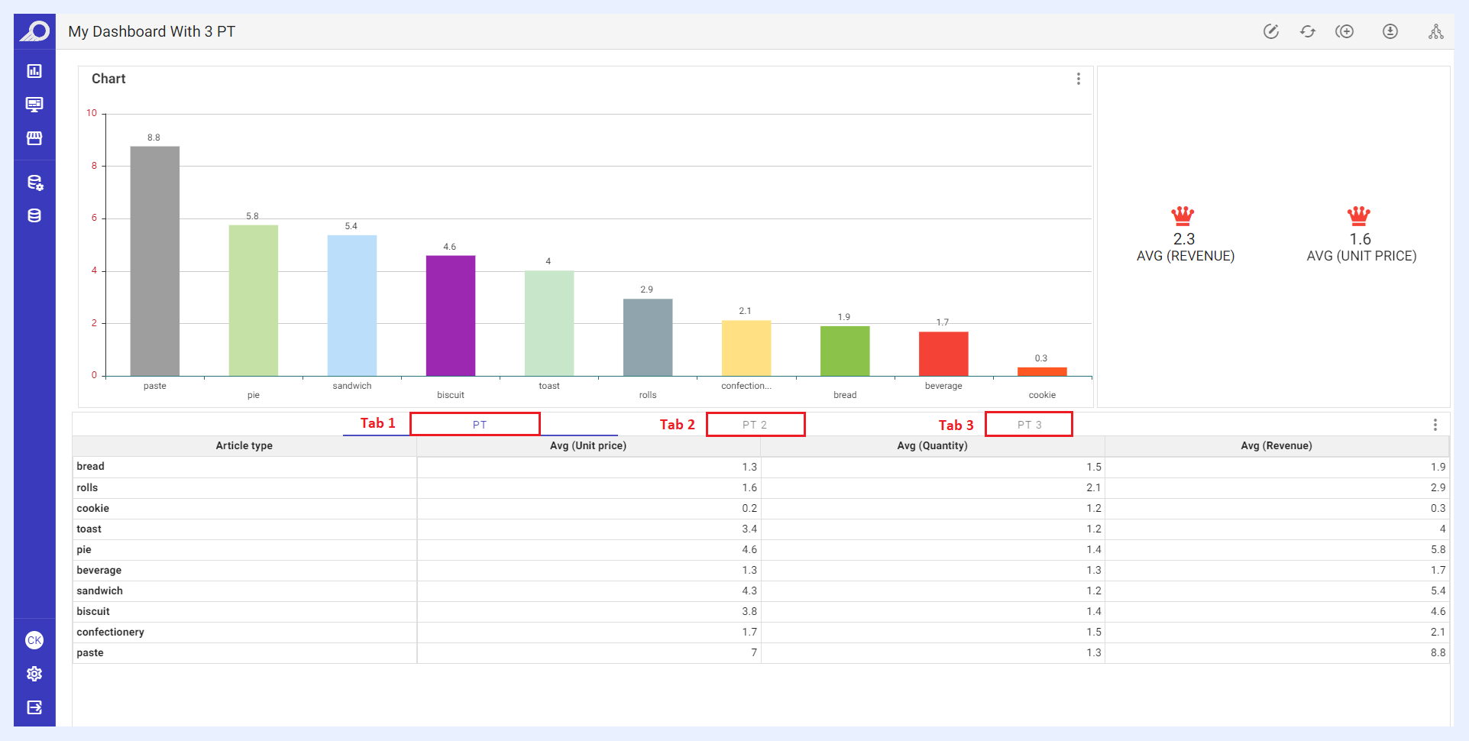Refresh the dashboard

coord(1308,31)
